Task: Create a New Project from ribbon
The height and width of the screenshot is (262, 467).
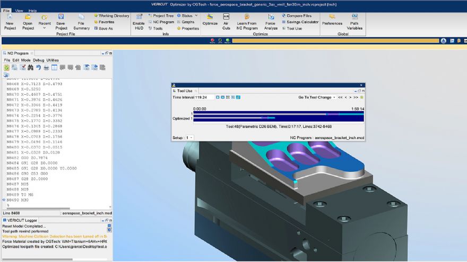Action: pos(10,22)
